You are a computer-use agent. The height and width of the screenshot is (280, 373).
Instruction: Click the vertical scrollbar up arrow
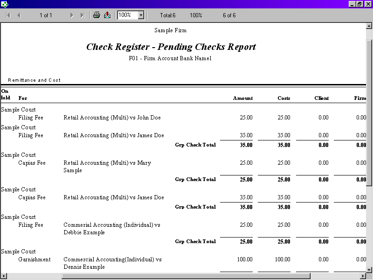[369, 27]
